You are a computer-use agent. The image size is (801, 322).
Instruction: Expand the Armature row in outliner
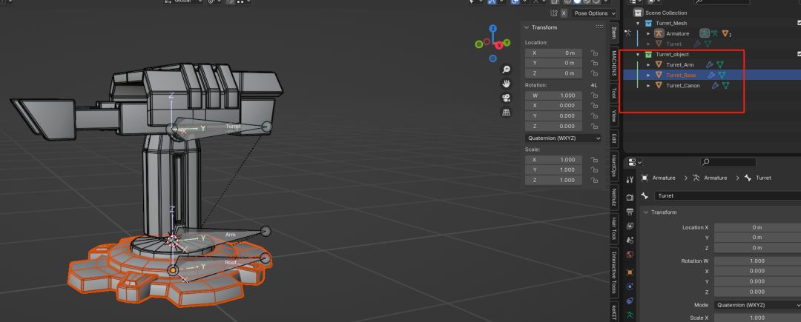[648, 33]
